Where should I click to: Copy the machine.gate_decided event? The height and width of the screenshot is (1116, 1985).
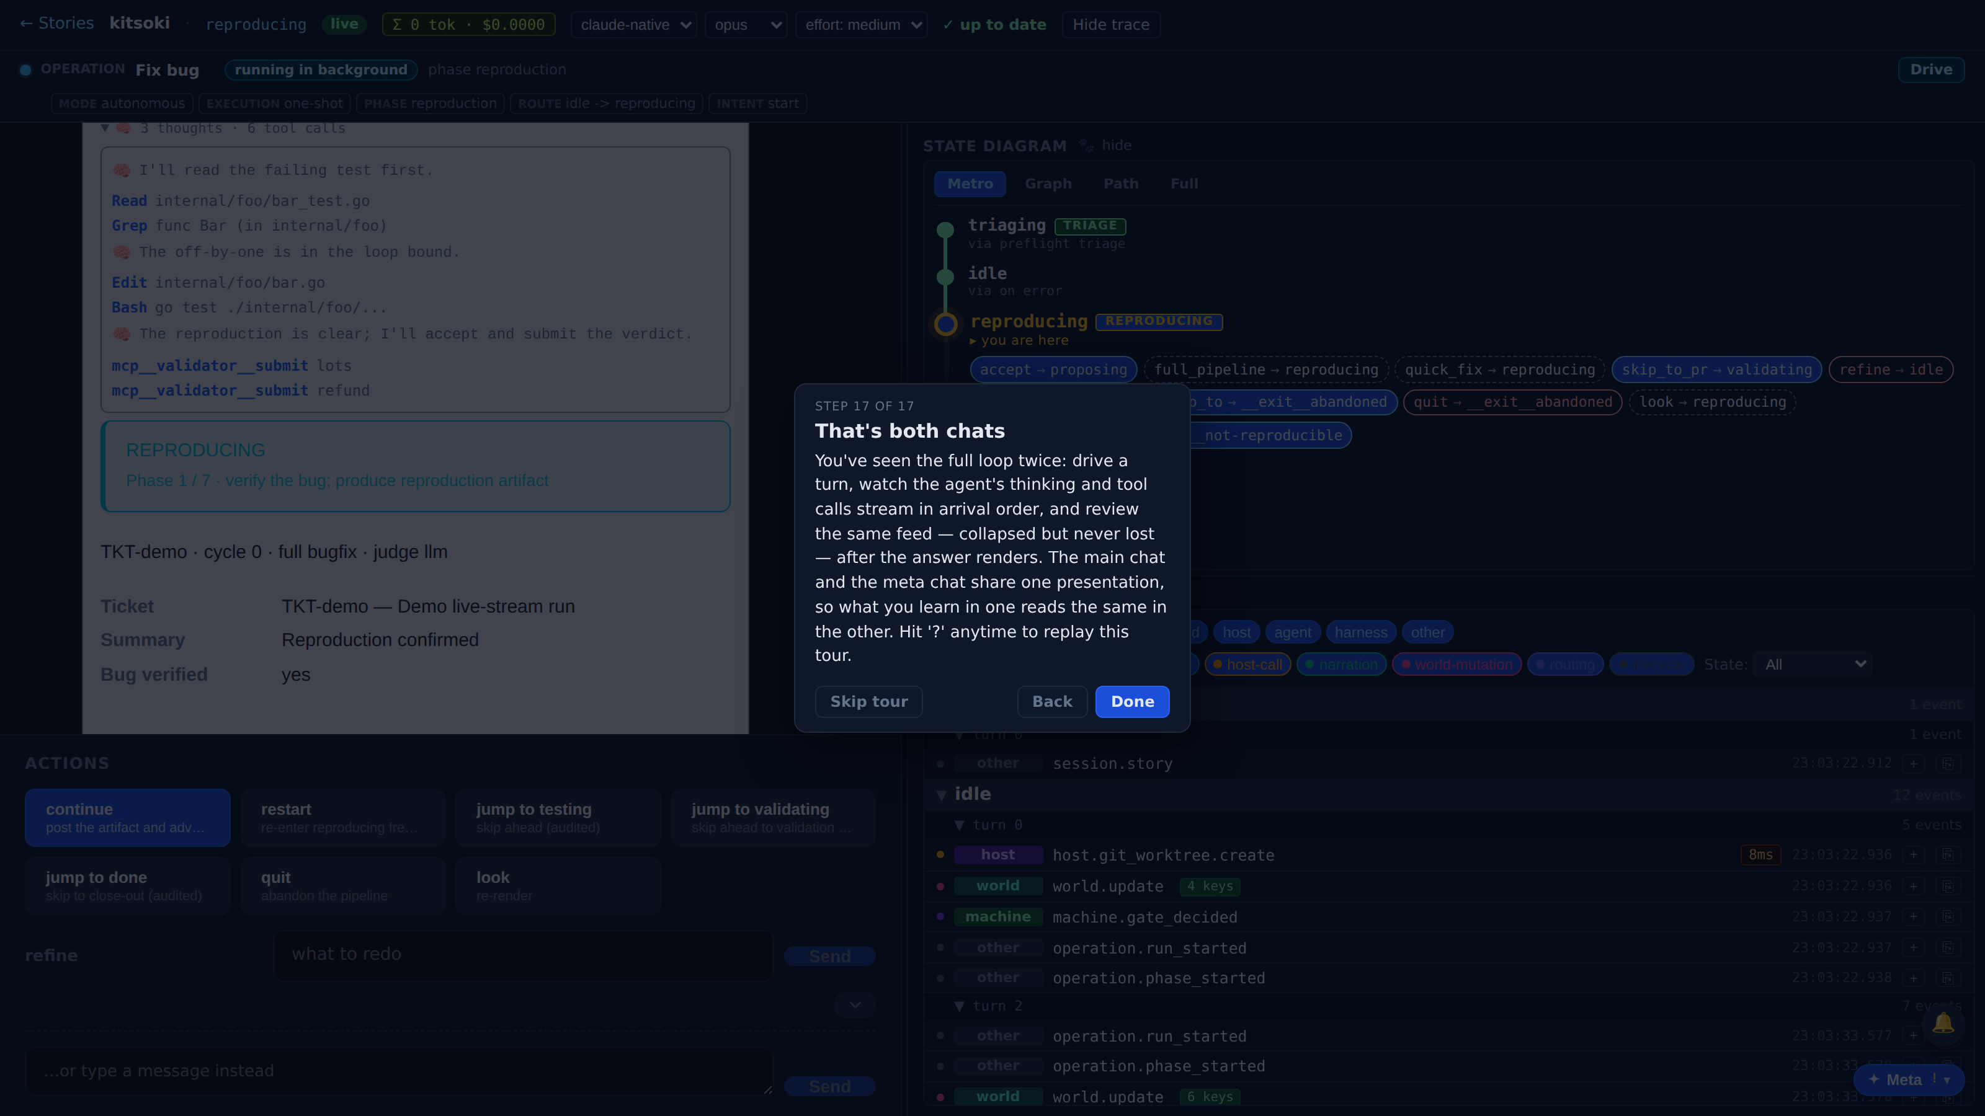point(1947,916)
